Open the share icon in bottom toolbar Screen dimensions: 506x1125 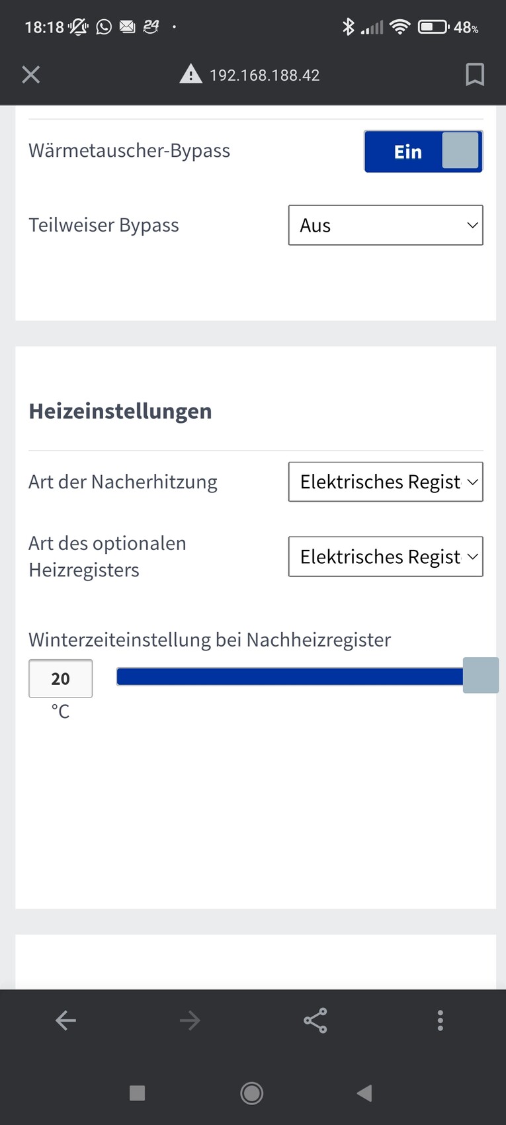pyautogui.click(x=316, y=1020)
